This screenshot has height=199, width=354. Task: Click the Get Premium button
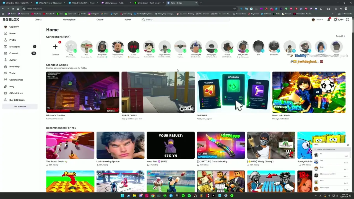coord(20,106)
